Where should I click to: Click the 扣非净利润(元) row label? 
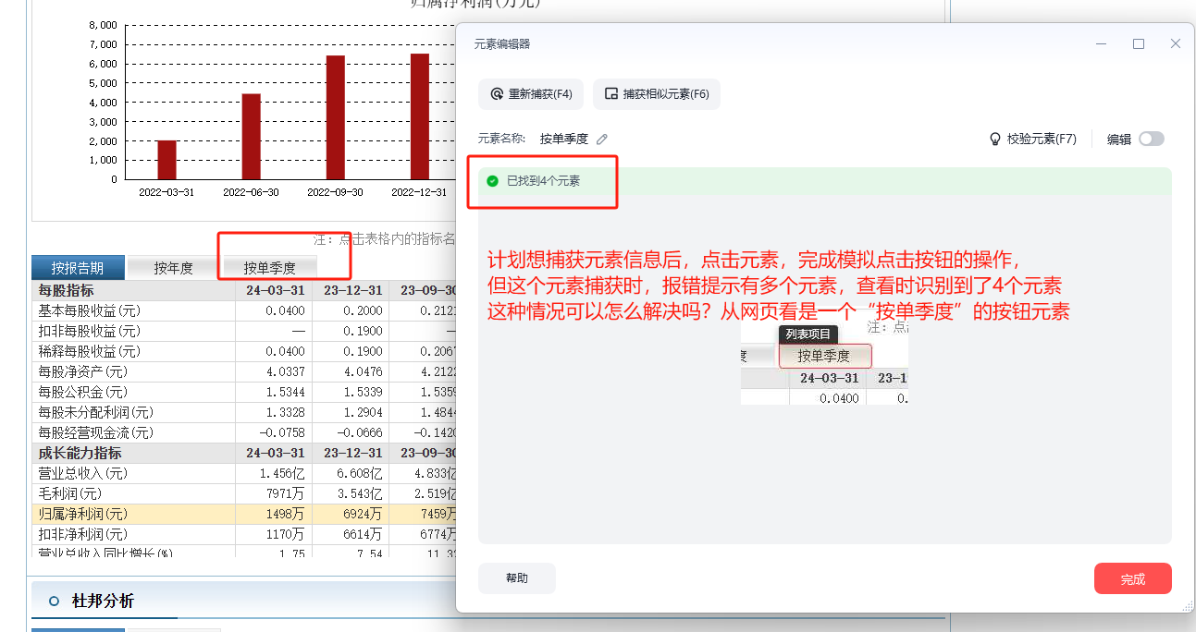[82, 534]
